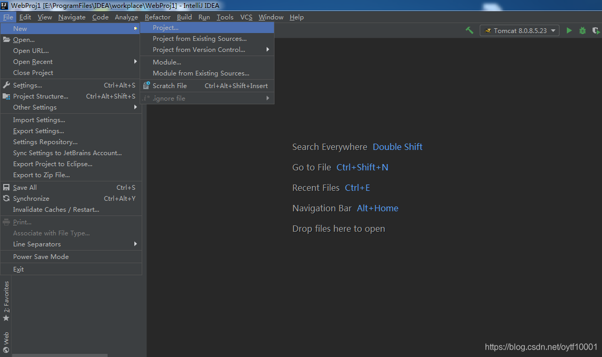
Task: Expand Other Settings submenu
Action: pyautogui.click(x=71, y=107)
